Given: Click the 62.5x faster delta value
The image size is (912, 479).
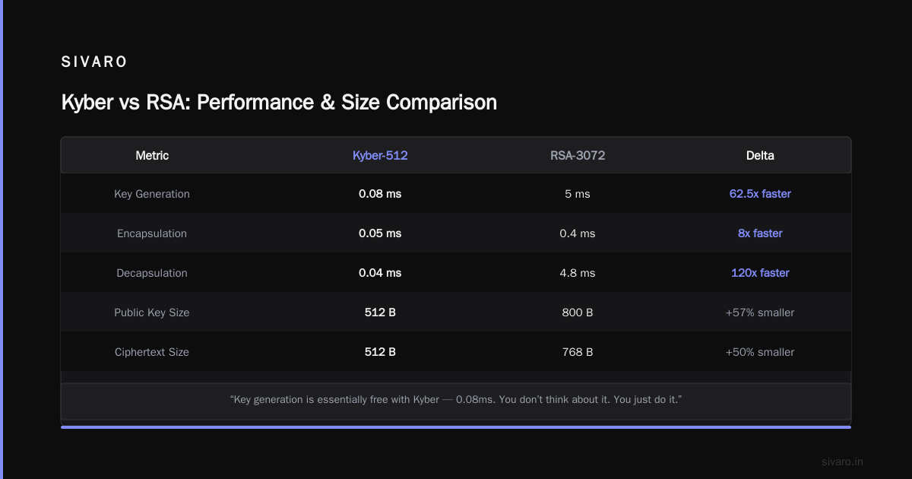Looking at the screenshot, I should pos(760,194).
